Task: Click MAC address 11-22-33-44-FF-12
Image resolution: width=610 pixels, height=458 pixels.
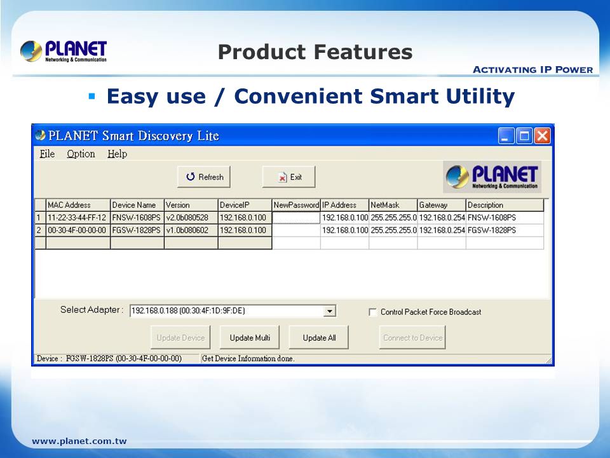Action: tap(78, 218)
